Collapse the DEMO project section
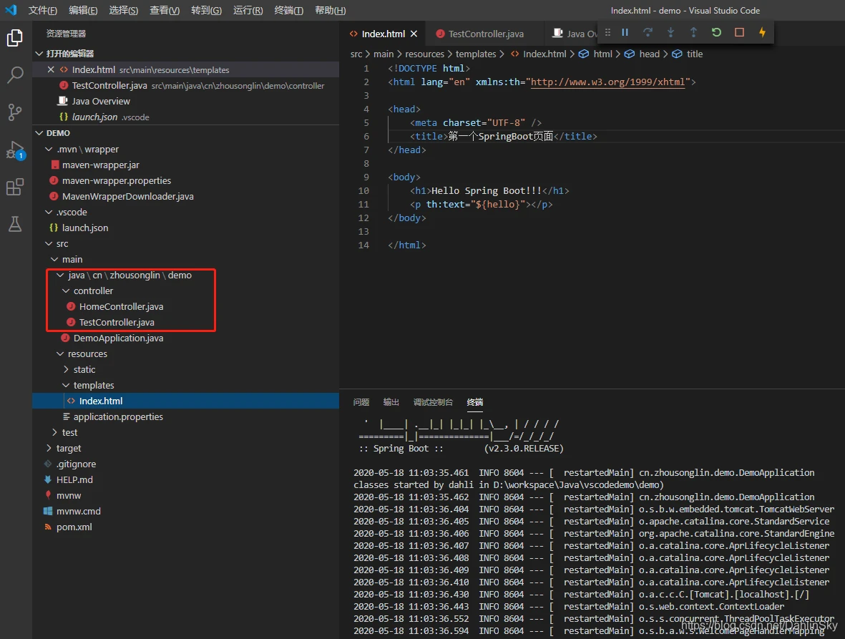This screenshot has width=845, height=639. [39, 133]
